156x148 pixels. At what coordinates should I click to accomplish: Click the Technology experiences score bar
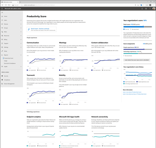pos(138,53)
